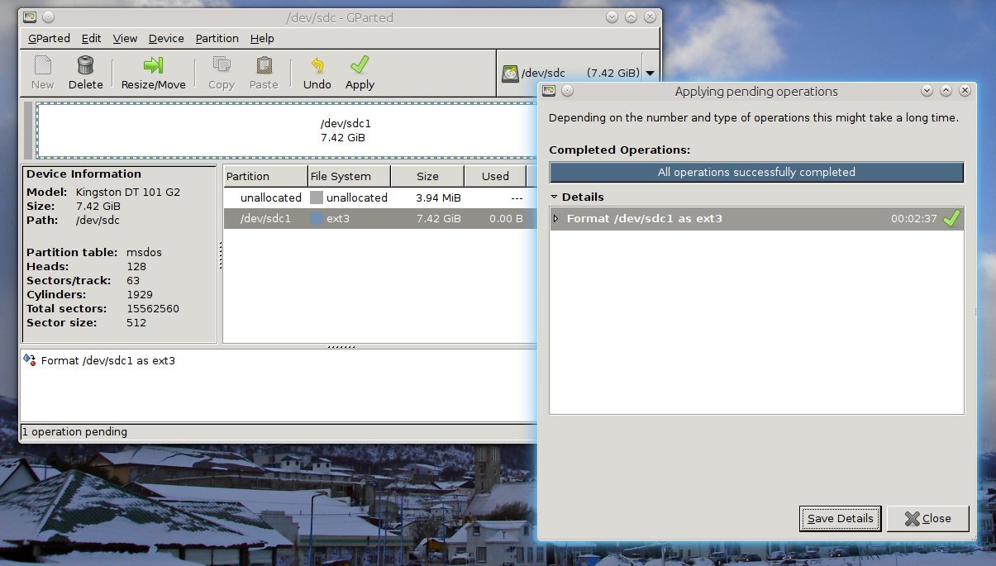996x566 pixels.
Task: Click the 1929 cylinders value
Action: tap(140, 294)
